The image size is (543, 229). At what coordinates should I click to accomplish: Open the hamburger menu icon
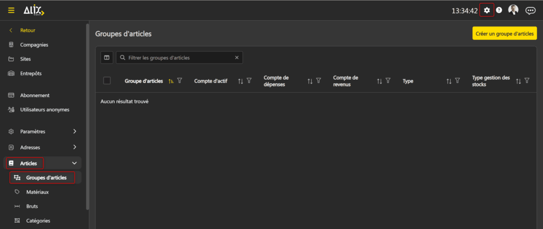point(11,10)
